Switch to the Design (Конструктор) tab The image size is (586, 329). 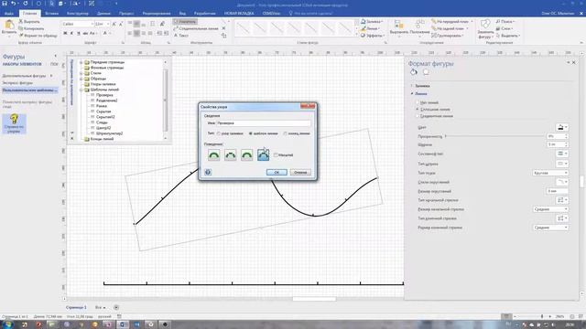[78, 14]
